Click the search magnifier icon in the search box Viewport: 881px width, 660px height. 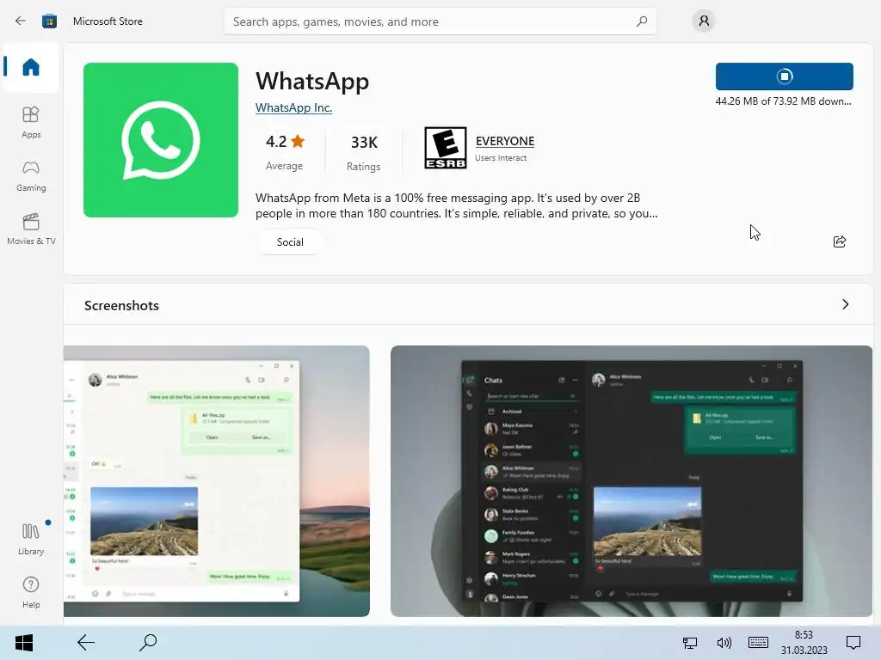coord(642,21)
